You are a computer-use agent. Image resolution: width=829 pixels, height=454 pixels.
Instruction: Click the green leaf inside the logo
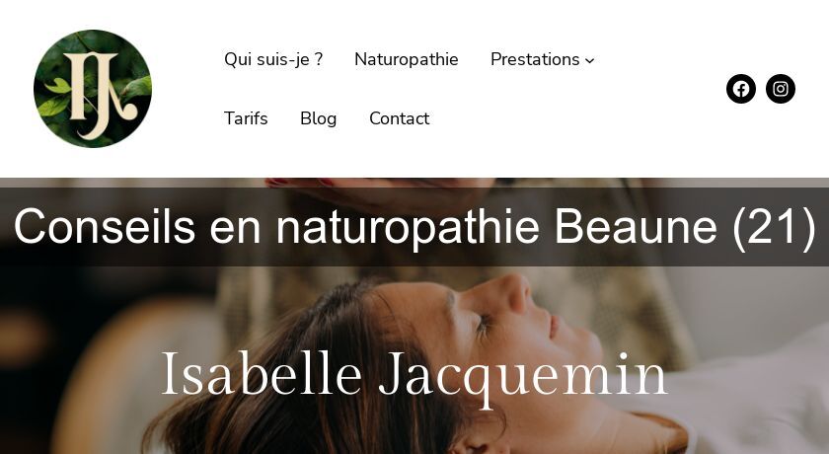point(57,86)
